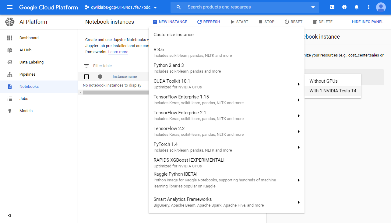
Task: Expand Smart Analytics Frameworks submenu arrow
Action: click(299, 202)
